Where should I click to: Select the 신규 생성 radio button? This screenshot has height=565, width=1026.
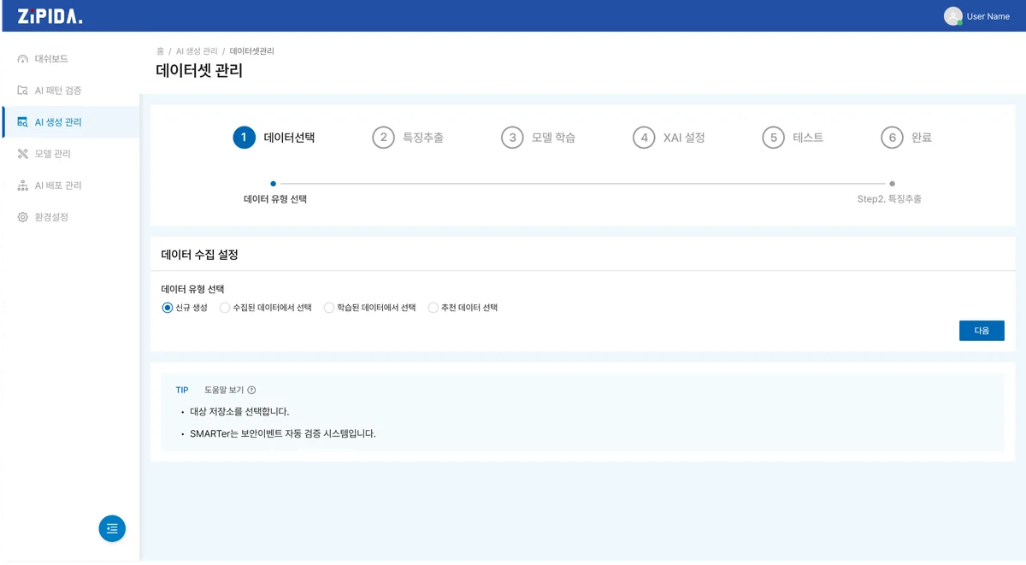(x=168, y=308)
